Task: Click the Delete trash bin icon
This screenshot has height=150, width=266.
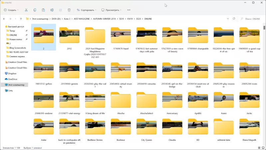Action: click(x=69, y=10)
